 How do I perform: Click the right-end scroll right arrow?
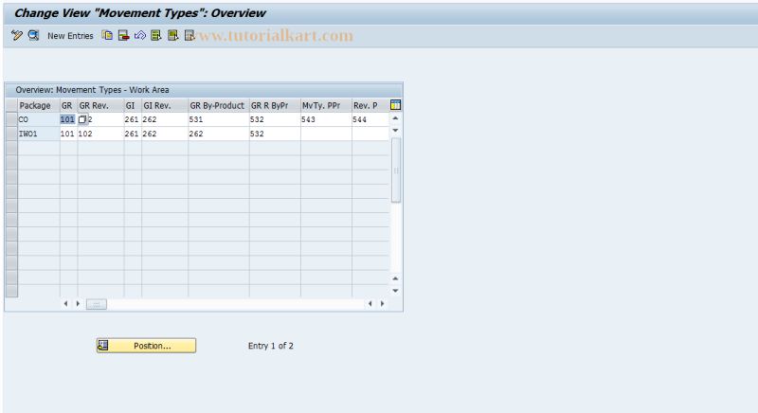(x=383, y=304)
